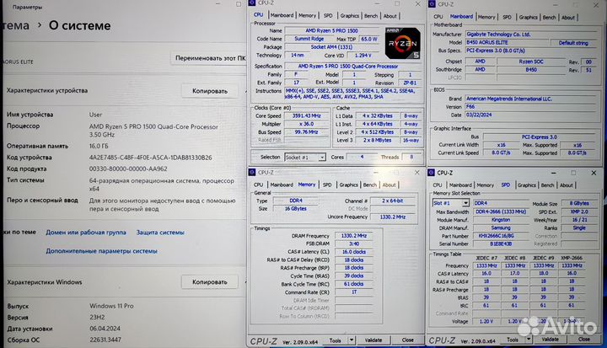Select SPD tab in the Memory window
The height and width of the screenshot is (348, 607).
327,185
